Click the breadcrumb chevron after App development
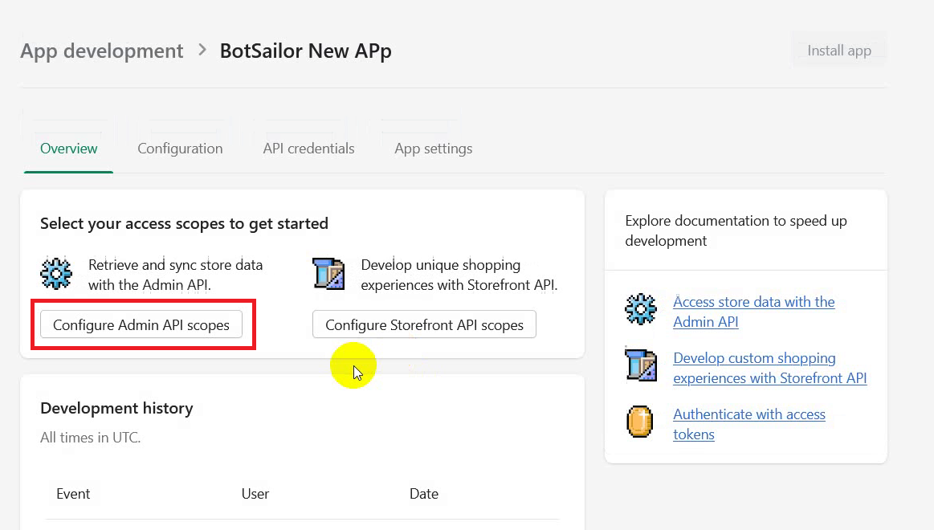 point(202,50)
